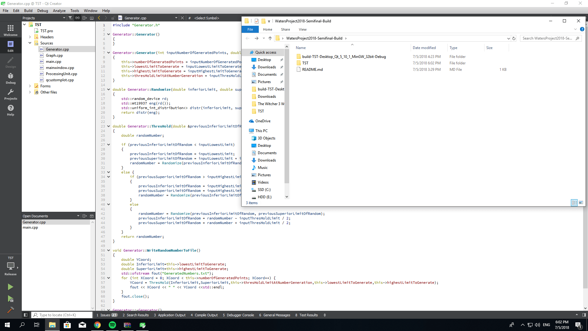
Task: Switch to the Explorer View ribbon tab
Action: point(303,29)
